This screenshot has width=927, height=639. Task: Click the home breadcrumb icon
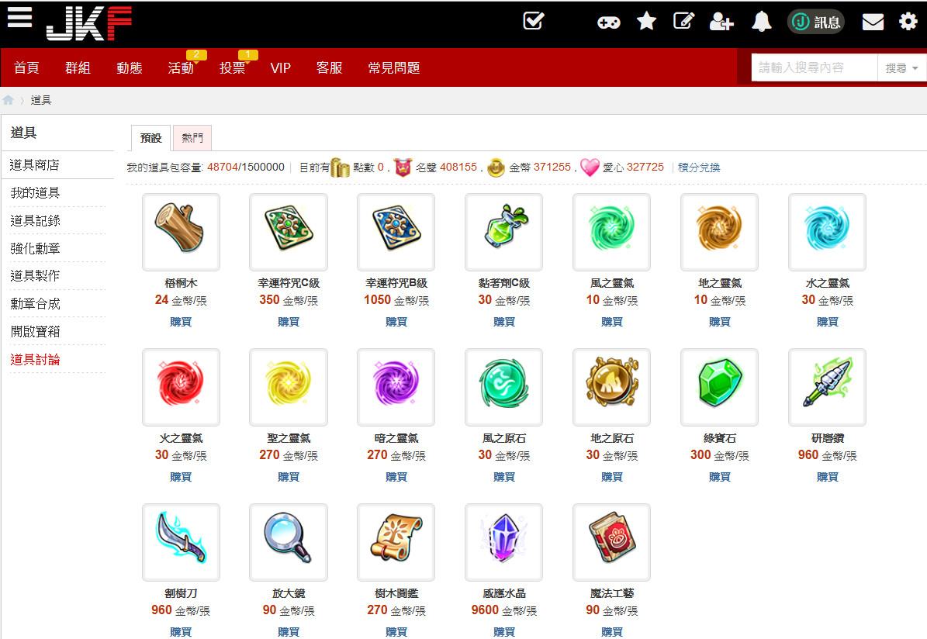click(9, 100)
